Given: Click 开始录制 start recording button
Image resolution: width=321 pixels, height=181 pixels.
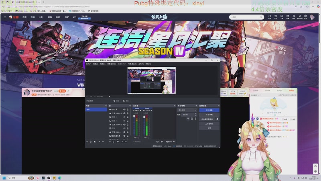Looking at the screenshot, I should pyautogui.click(x=209, y=115).
